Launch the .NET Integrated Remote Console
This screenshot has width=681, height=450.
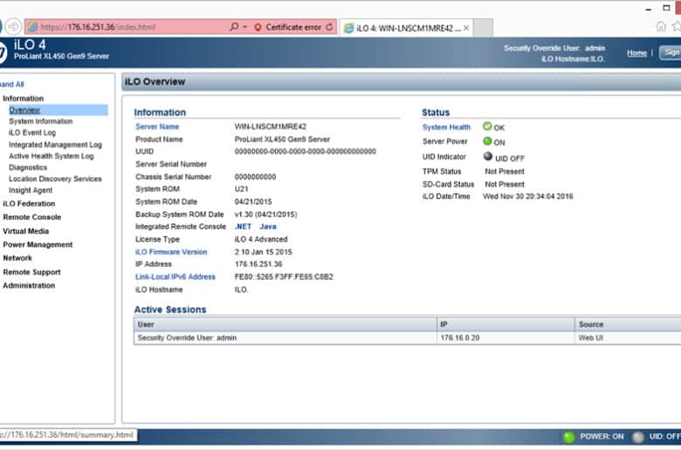click(x=243, y=227)
